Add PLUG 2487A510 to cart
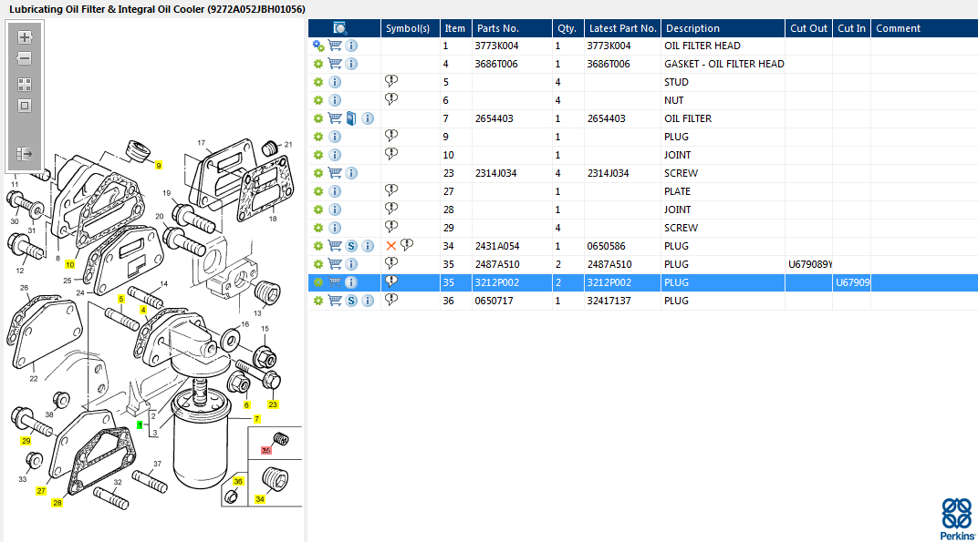Screen dimensions: 978x542 [x=335, y=264]
